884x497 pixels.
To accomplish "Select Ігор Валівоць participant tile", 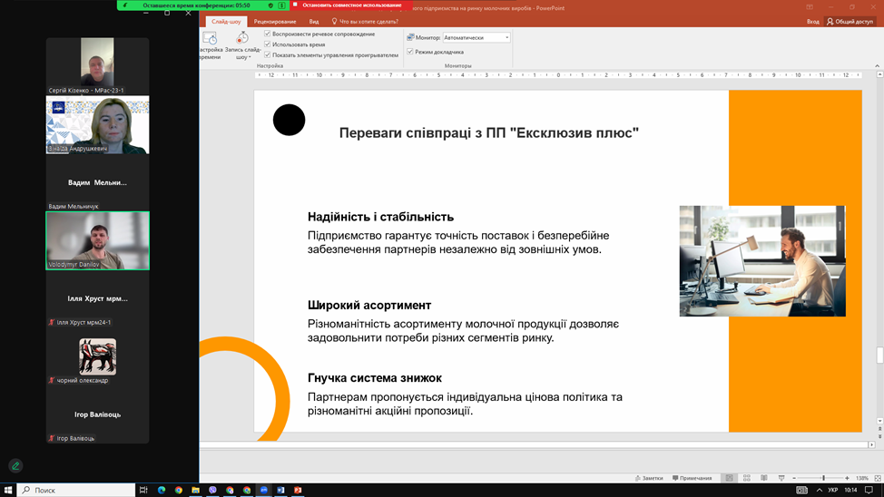I will [x=97, y=414].
